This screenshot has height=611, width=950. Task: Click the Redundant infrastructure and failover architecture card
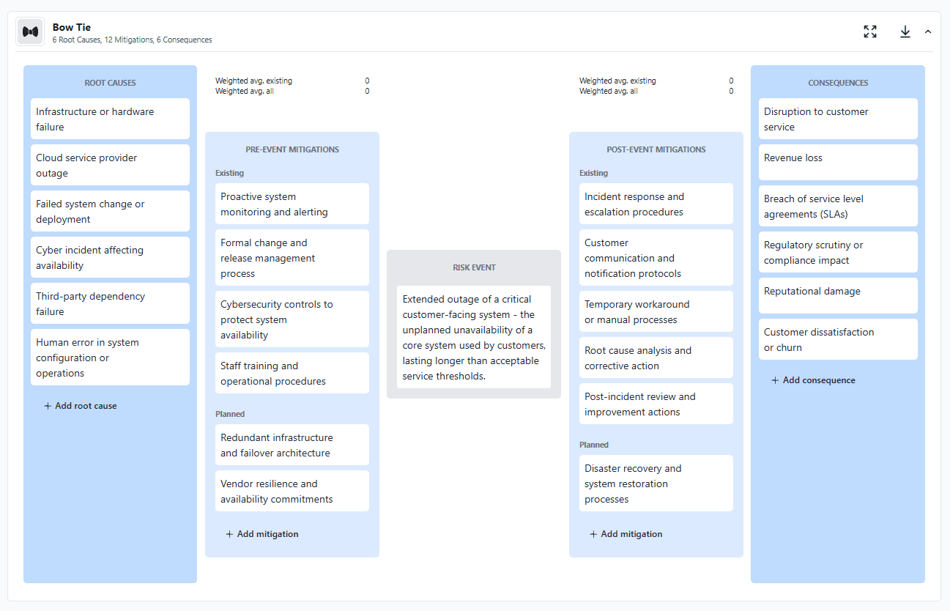point(292,445)
